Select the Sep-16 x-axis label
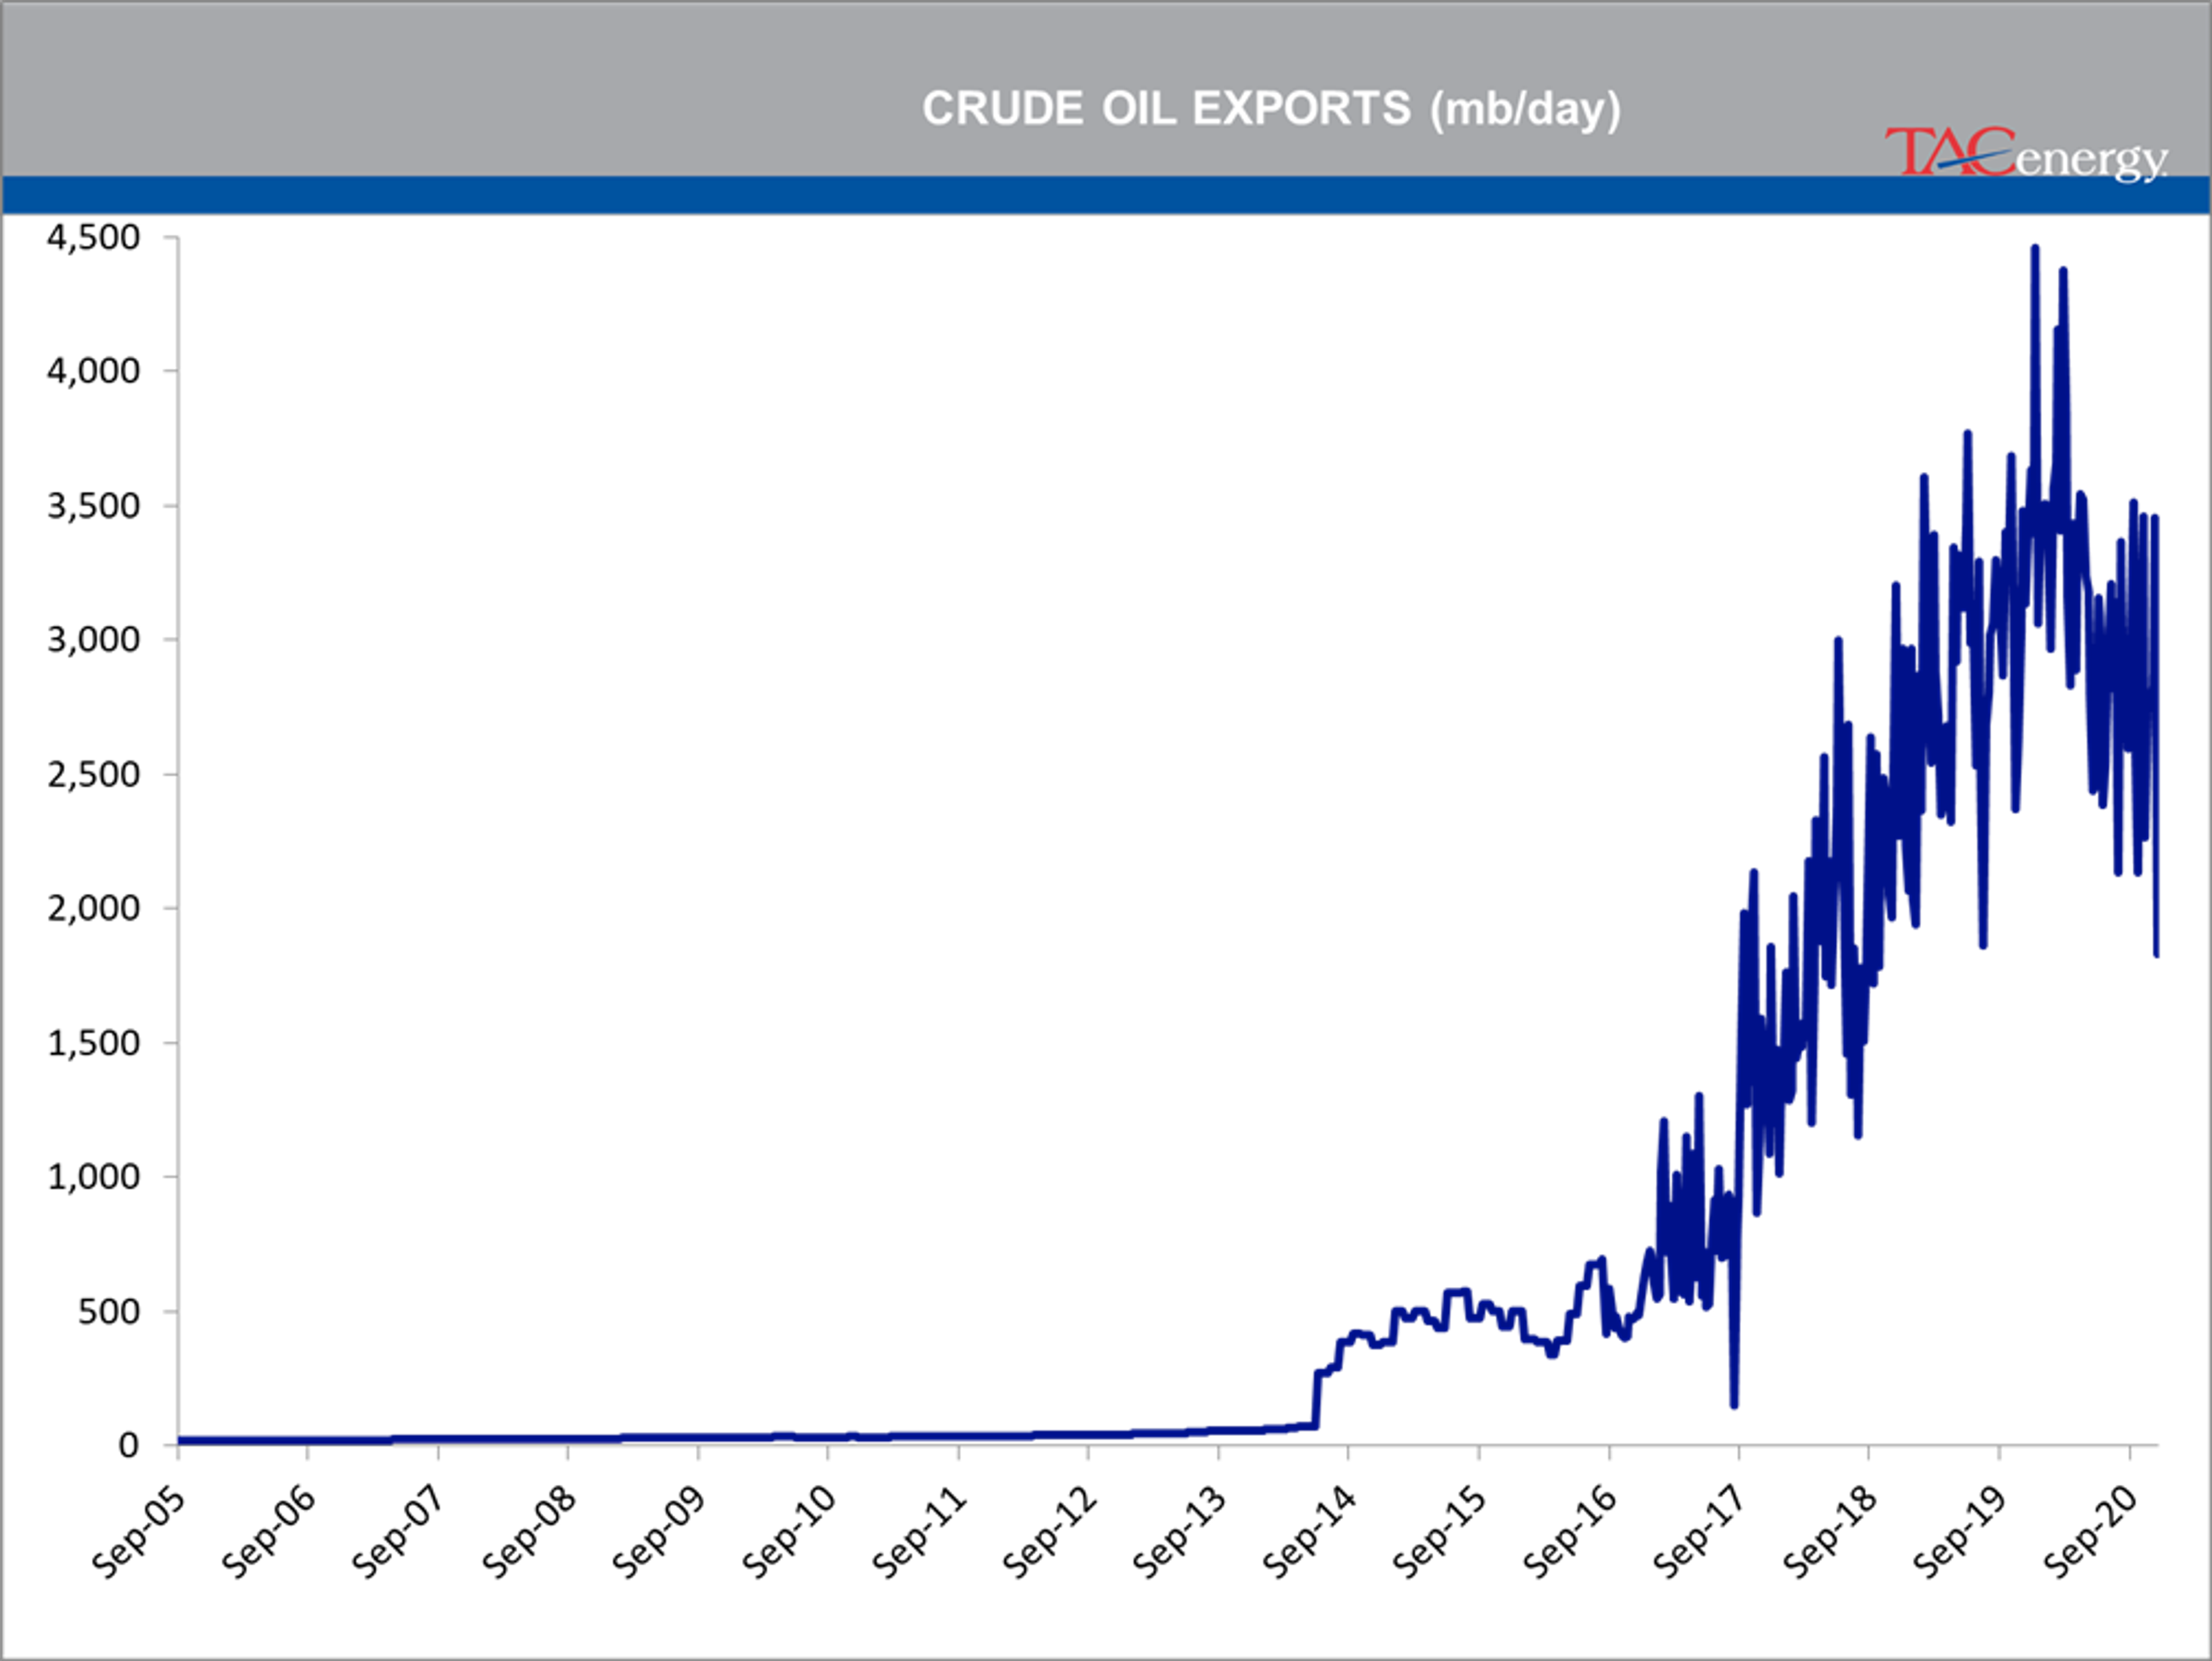The height and width of the screenshot is (1661, 2212). point(1569,1532)
